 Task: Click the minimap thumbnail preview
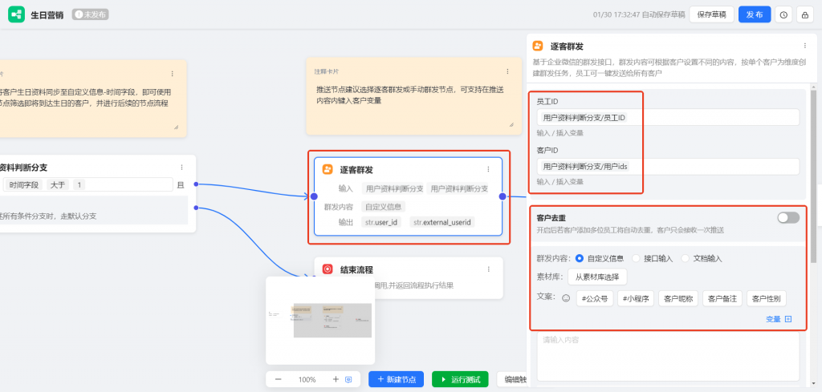pyautogui.click(x=320, y=321)
